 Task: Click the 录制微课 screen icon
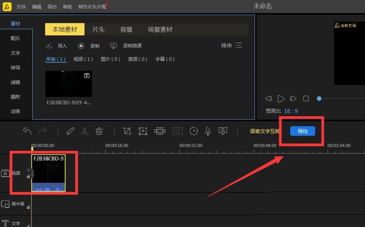(x=113, y=46)
